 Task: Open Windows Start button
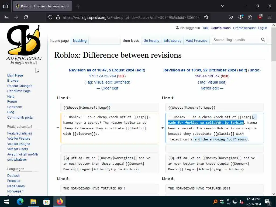click(x=6, y=202)
